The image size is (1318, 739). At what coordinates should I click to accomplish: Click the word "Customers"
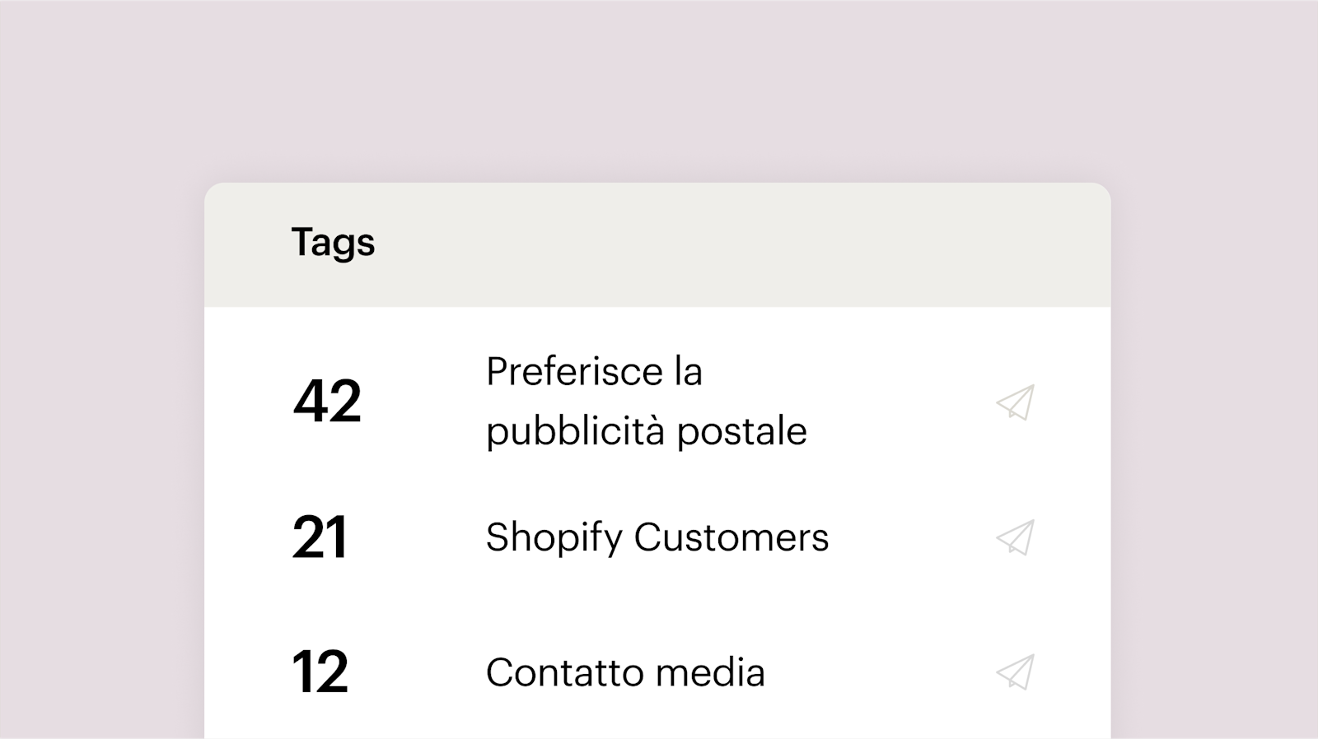click(x=731, y=538)
